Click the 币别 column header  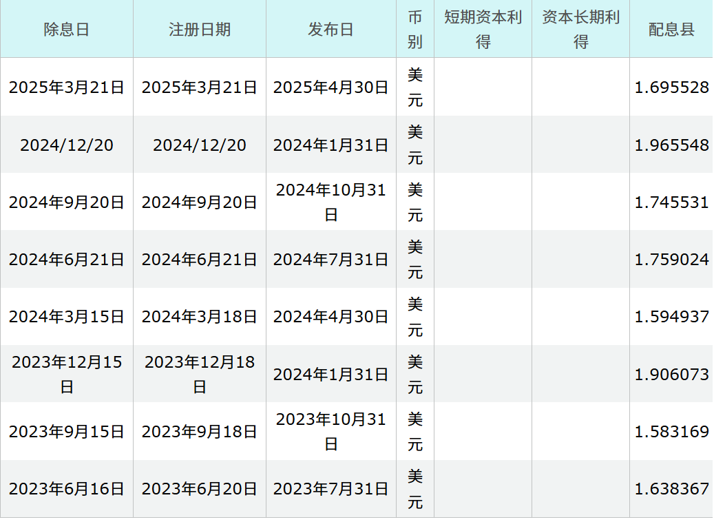pos(414,29)
